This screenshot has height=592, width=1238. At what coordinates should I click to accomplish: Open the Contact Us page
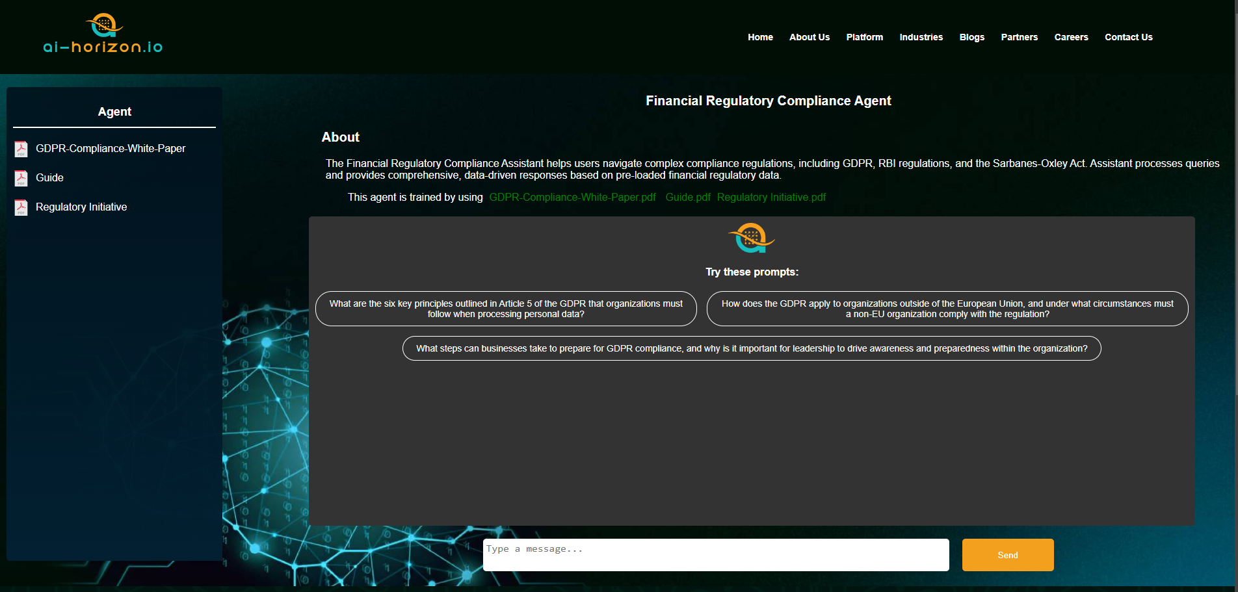pyautogui.click(x=1128, y=37)
